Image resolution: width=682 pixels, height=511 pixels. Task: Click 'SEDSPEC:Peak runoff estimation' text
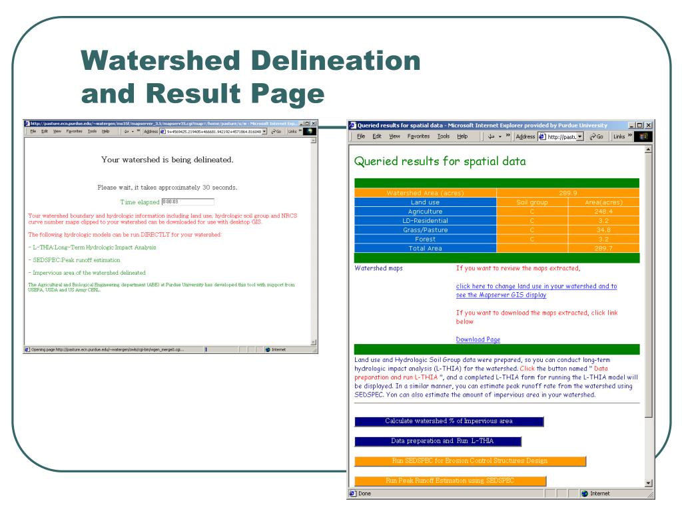pyautogui.click(x=77, y=260)
